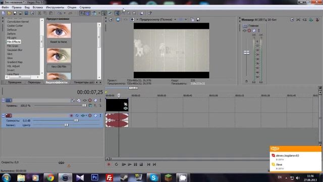Undo last action in the main toolbar
This screenshot has width=323, height=182.
[x=60, y=13]
